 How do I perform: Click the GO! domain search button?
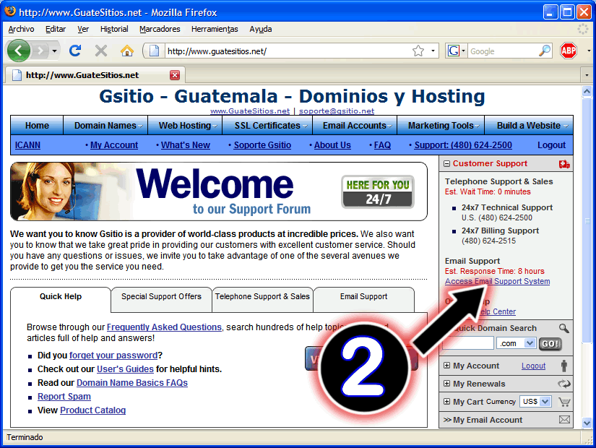tap(550, 344)
